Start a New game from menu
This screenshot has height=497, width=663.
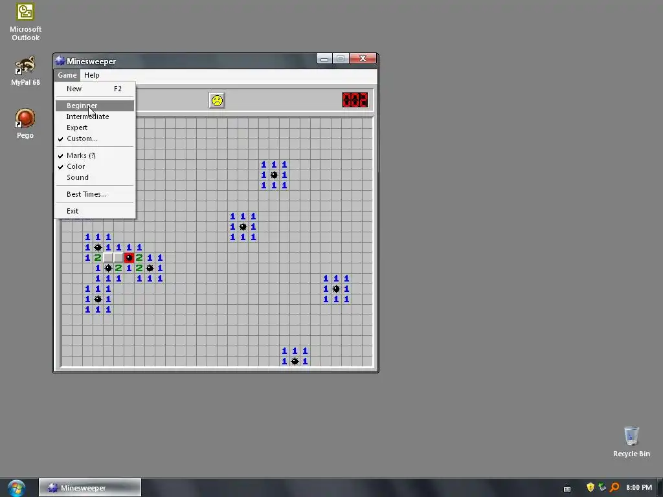coord(95,89)
